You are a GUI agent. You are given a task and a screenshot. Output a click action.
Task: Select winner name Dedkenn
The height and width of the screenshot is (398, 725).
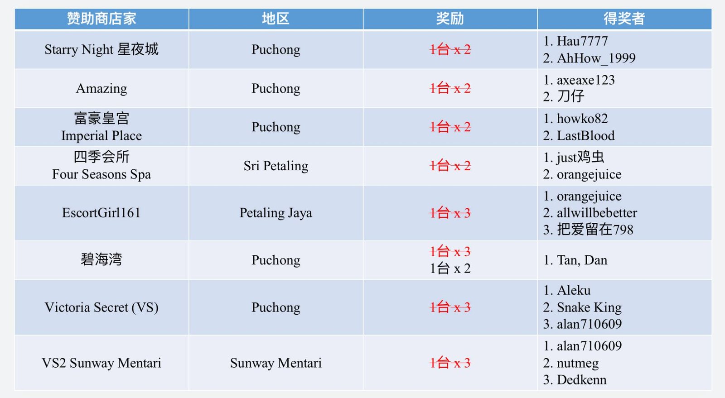click(581, 380)
